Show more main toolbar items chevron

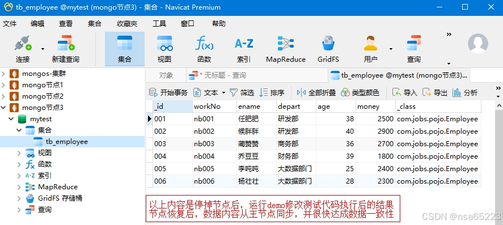449,35
